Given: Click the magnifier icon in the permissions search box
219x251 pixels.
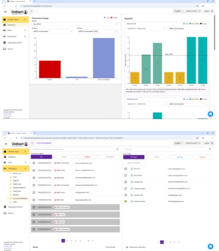Looking at the screenshot, I should coord(117,149).
